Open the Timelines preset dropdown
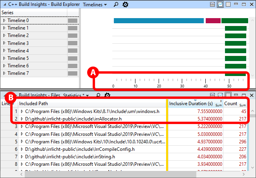Viewport: 256px width, 178px height. coord(95,5)
